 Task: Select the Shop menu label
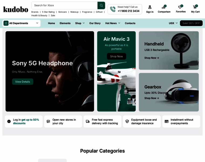pos(78,23)
